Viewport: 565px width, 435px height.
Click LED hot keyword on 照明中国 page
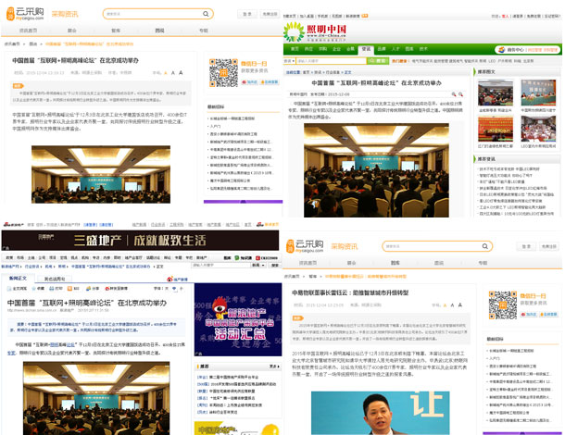[x=492, y=61]
